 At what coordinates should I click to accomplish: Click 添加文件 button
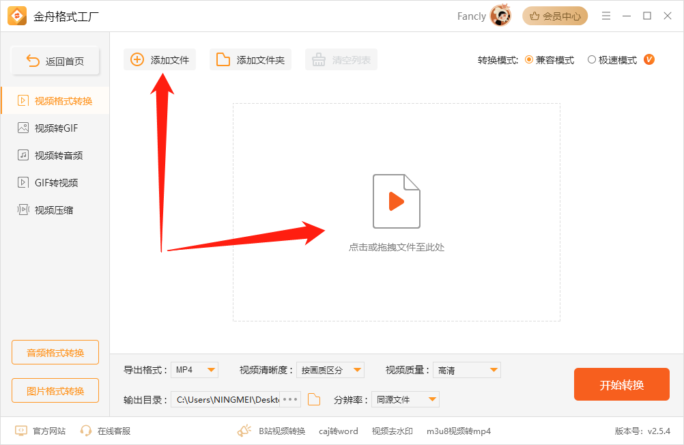point(160,60)
